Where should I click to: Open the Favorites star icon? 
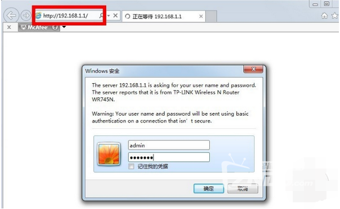[x=335, y=16]
